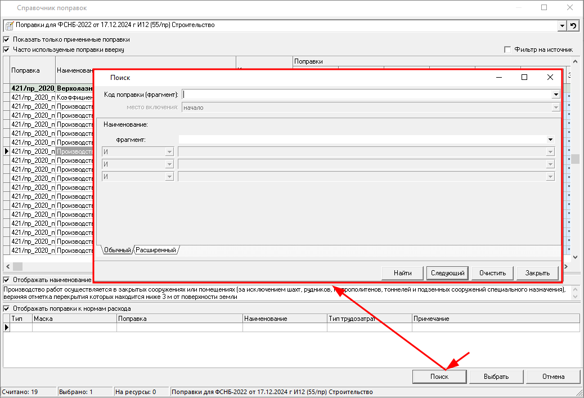Switch to the 'Расширенный' search tab
Viewport: 584px width, 398px height.
point(156,250)
